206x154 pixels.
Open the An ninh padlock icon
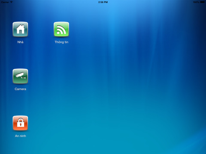click(x=20, y=123)
